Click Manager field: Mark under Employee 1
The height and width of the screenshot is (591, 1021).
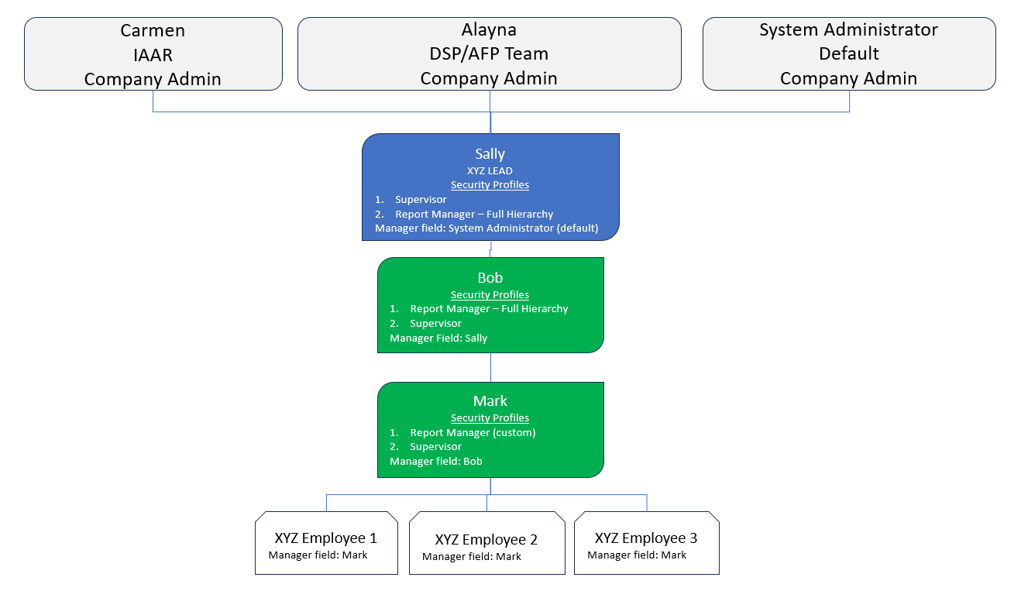318,555
